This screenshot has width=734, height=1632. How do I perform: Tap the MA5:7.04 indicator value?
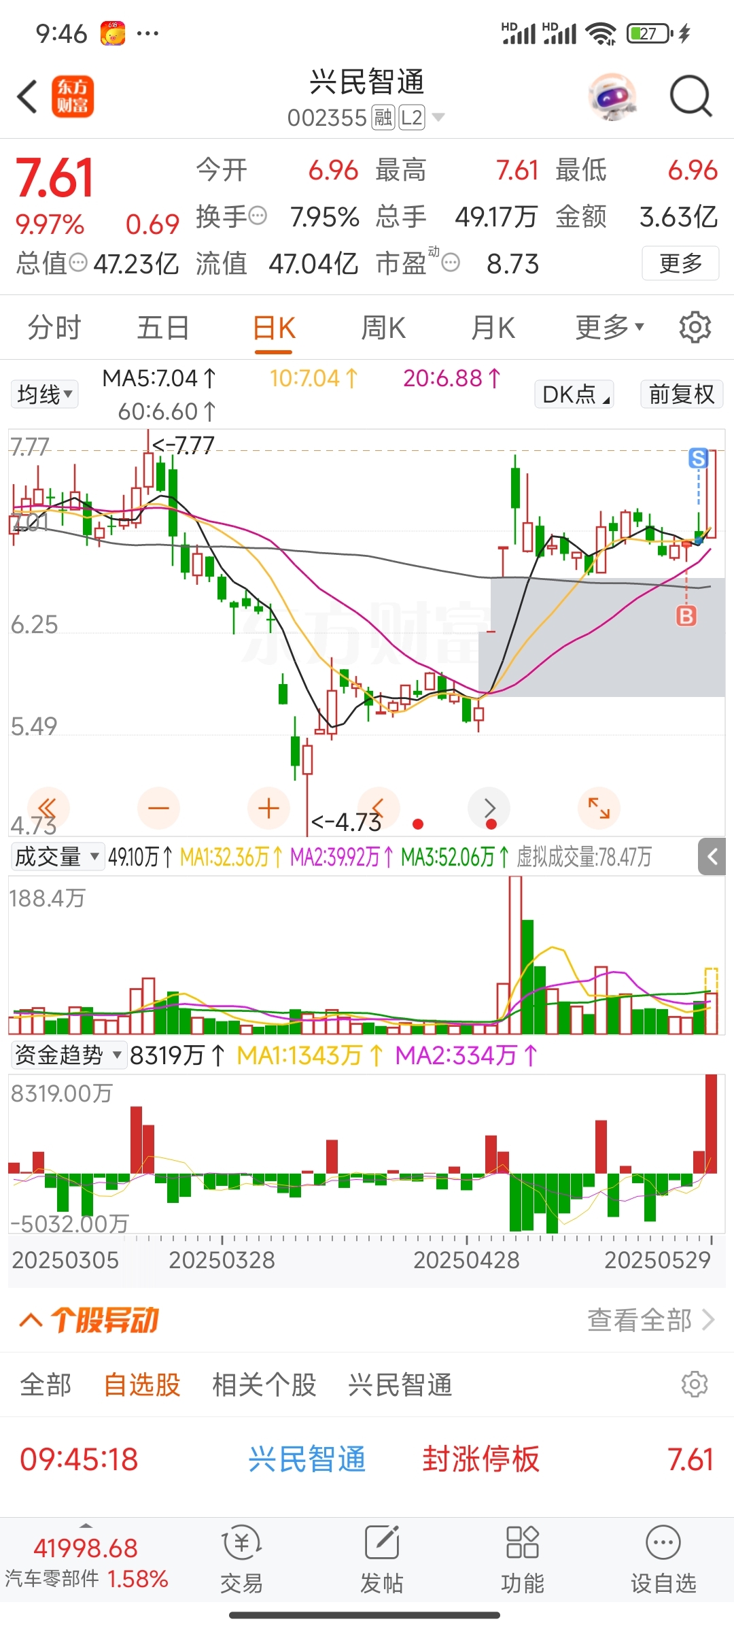[160, 378]
